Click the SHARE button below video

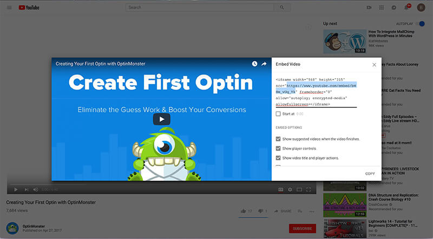click(283, 211)
